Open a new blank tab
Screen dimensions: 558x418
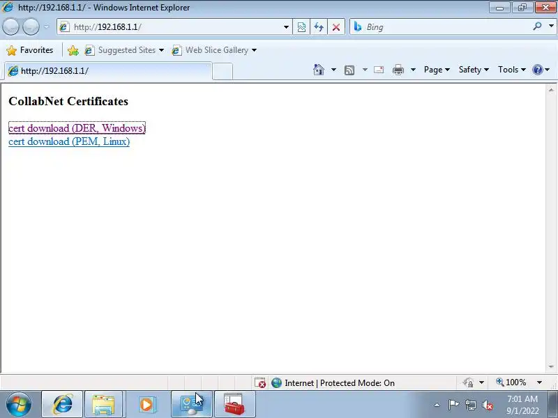click(x=223, y=71)
